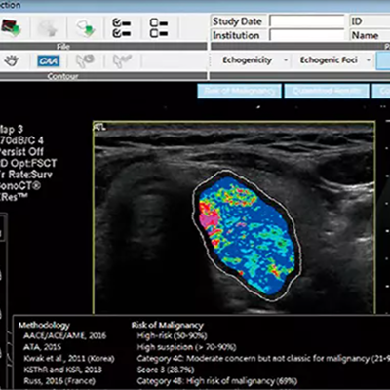The width and height of the screenshot is (390, 390).
Task: Click the checked-list select all icon
Action: tap(122, 28)
